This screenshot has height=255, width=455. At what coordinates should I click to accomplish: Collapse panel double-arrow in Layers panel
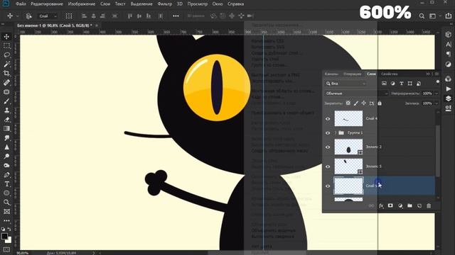[x=428, y=74]
